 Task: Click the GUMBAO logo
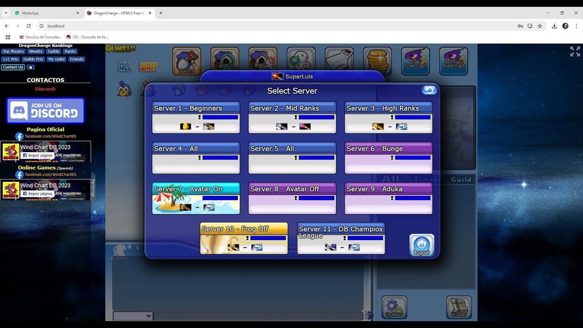[121, 48]
